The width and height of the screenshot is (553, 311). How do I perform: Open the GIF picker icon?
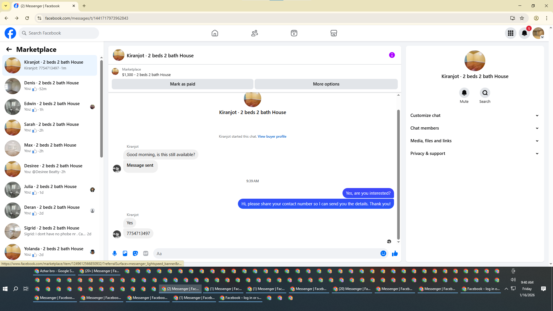point(146,253)
